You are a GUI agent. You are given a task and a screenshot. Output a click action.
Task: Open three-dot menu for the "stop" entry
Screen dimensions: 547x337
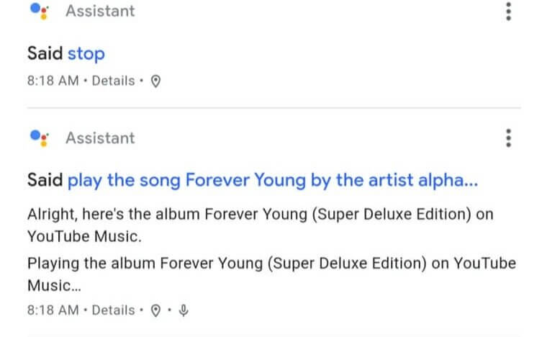point(509,12)
